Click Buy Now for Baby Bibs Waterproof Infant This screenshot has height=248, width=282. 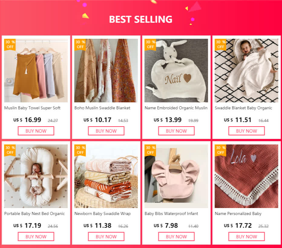tap(176, 236)
